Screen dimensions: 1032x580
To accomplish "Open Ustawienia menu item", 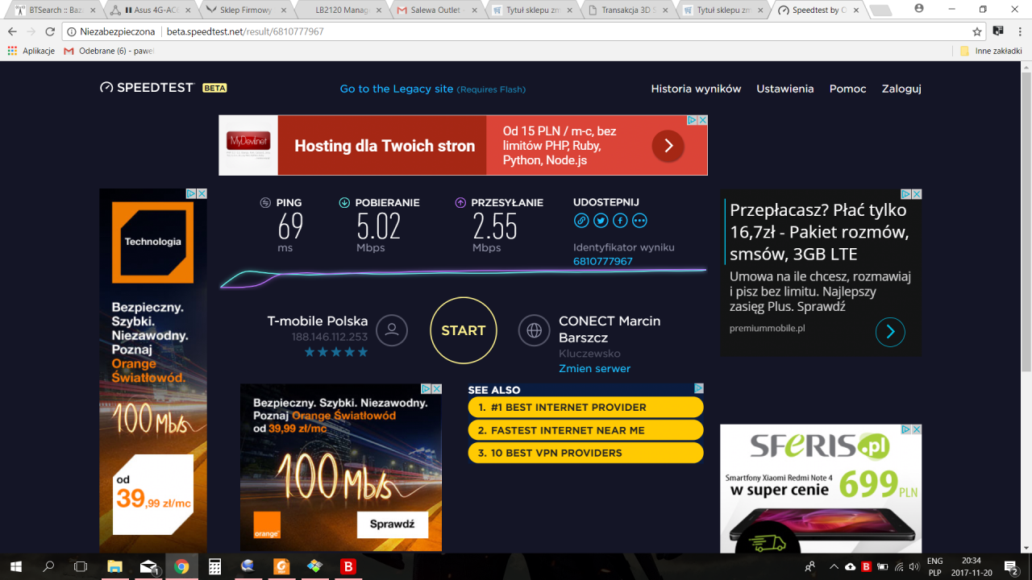I will 785,89.
